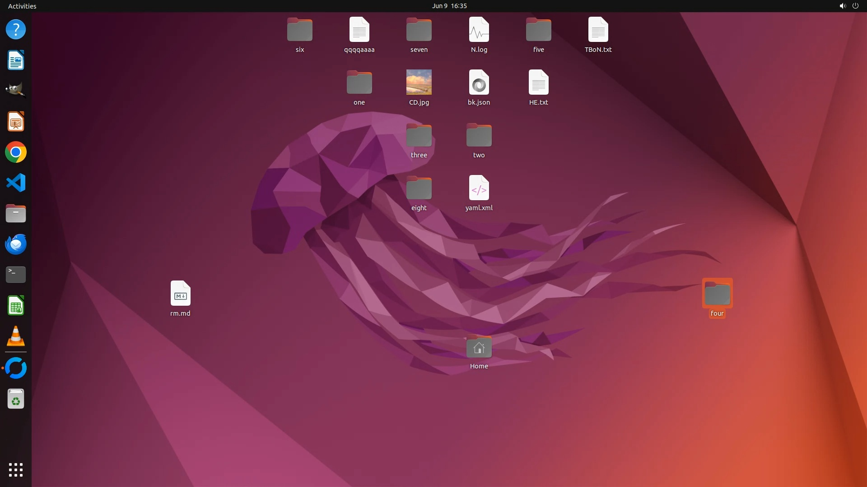Select the Home folder on desktop
This screenshot has width=867, height=487.
click(479, 348)
